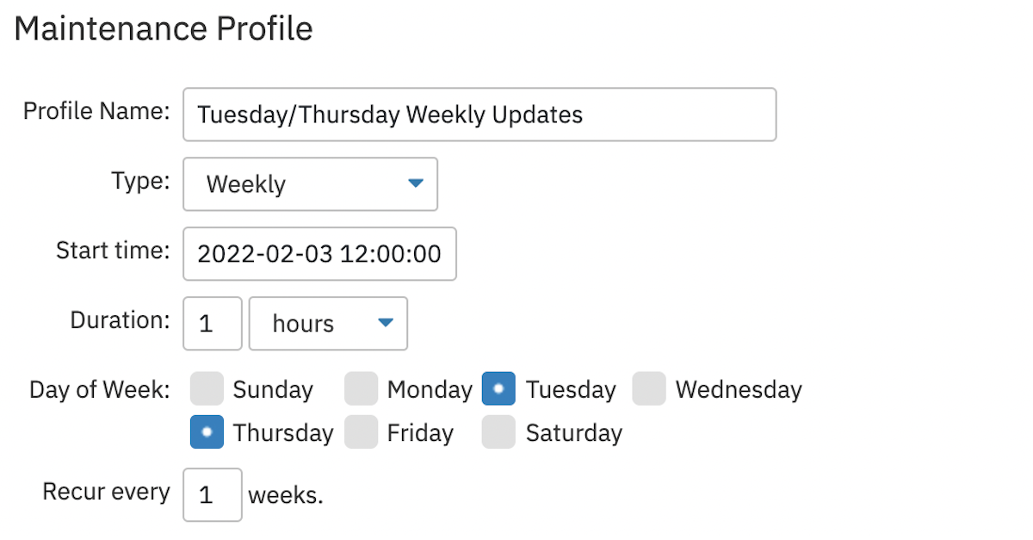Enable the Wednesday checkbox
Viewport: 1033px width, 540px height.
pyautogui.click(x=649, y=388)
